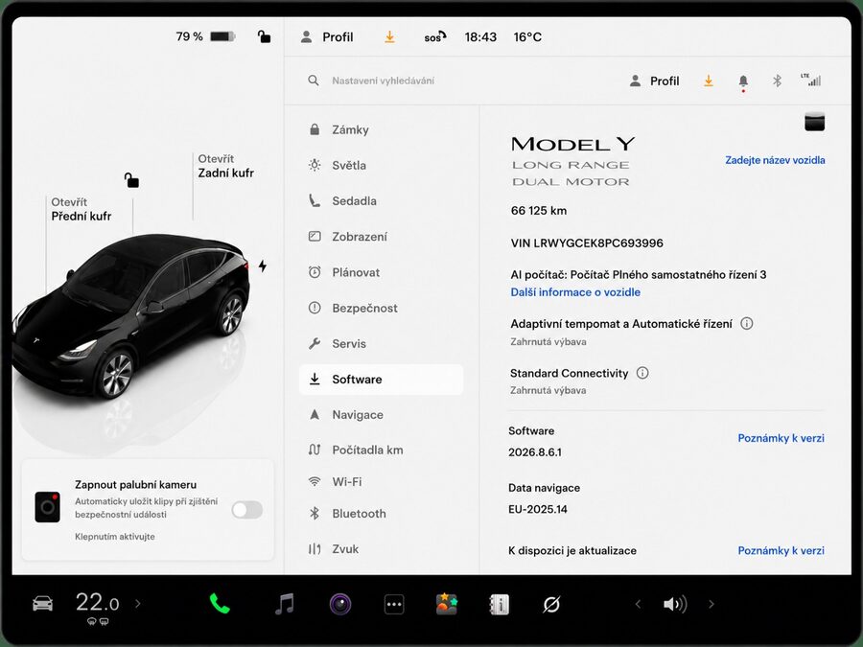The height and width of the screenshot is (647, 863).
Task: Tap the charge port lightning icon
Action: [x=263, y=266]
